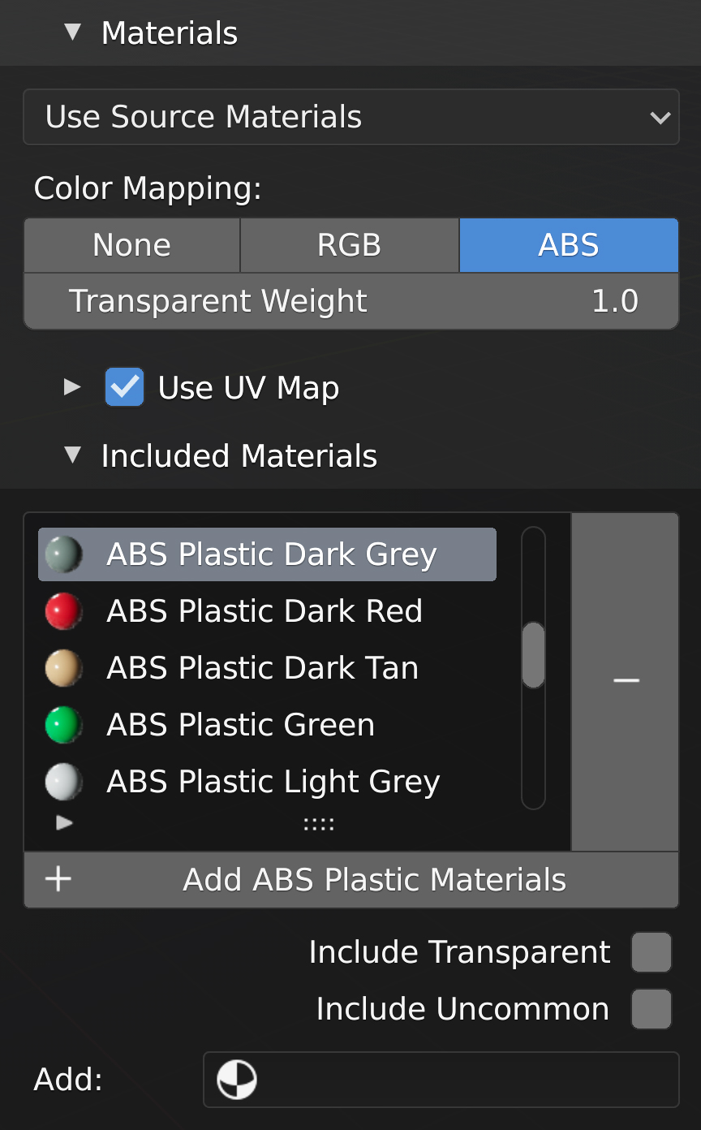Image resolution: width=701 pixels, height=1130 pixels.
Task: Set Color Mapping to RGB
Action: tap(350, 245)
